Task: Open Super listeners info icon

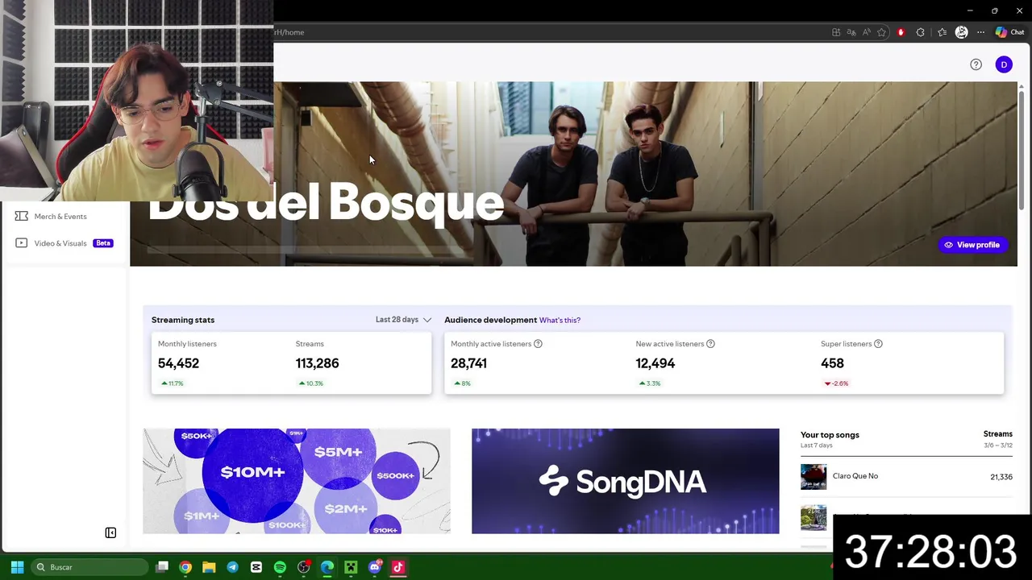Action: point(878,344)
